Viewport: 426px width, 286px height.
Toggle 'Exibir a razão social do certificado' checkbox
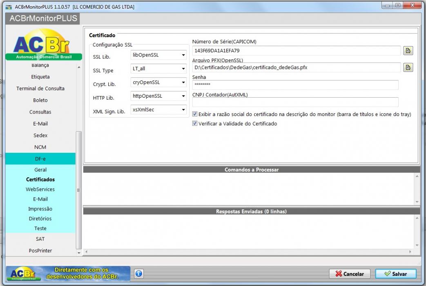(x=195, y=114)
